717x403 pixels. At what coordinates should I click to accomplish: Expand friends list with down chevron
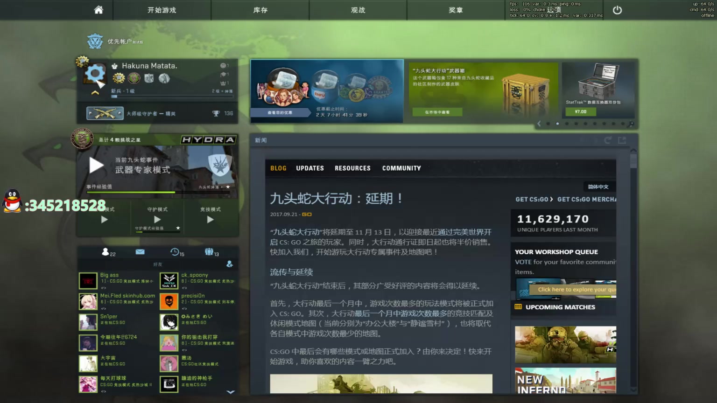[231, 392]
